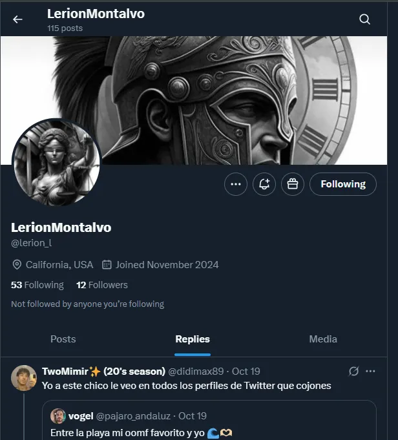Open the Oct 19 timestamp on TwoMimir reply

246,372
